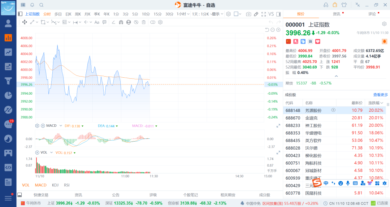Viewport: 390px width, 207px height.
Task: Switch to the 评论 tab in the right panel
Action: tap(372, 14)
